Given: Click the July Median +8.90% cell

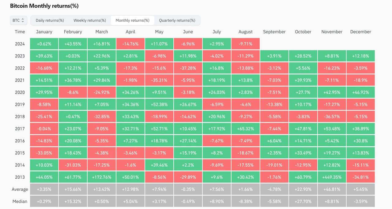Looking at the screenshot, I should tap(217, 201).
